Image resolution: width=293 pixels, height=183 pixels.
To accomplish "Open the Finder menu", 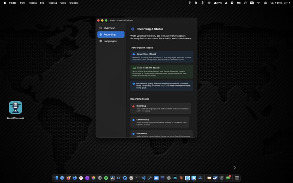I will click(13, 3).
